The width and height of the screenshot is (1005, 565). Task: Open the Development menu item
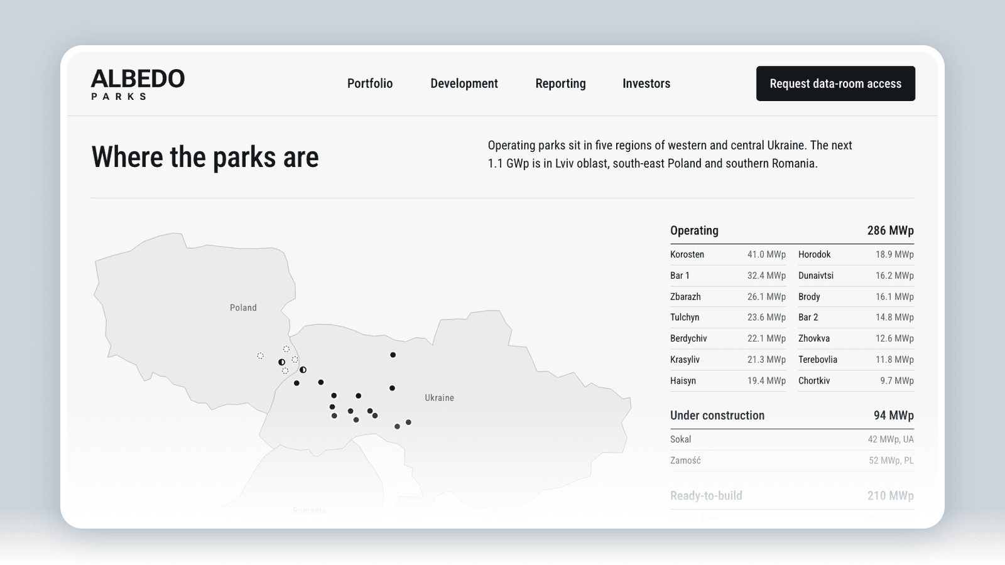point(464,83)
